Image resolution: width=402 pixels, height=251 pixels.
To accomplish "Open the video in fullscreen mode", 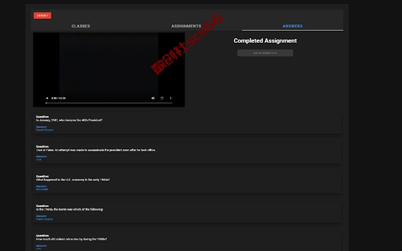I will coord(162,98).
